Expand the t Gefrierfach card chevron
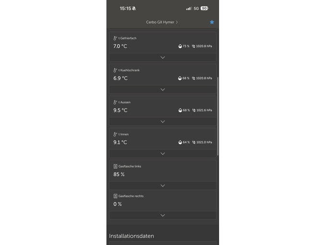Image resolution: width=326 pixels, height=245 pixels. click(163, 57)
